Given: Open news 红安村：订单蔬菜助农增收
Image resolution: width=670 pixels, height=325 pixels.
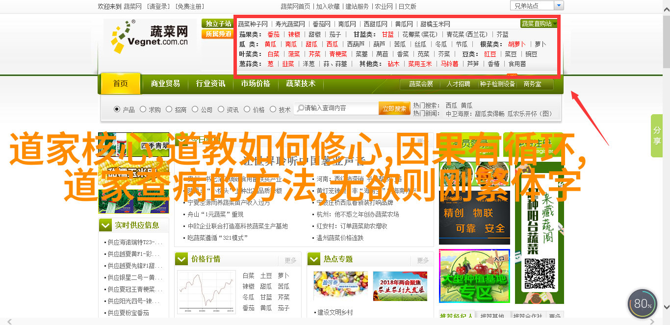Looking at the screenshot, I should [x=352, y=226].
